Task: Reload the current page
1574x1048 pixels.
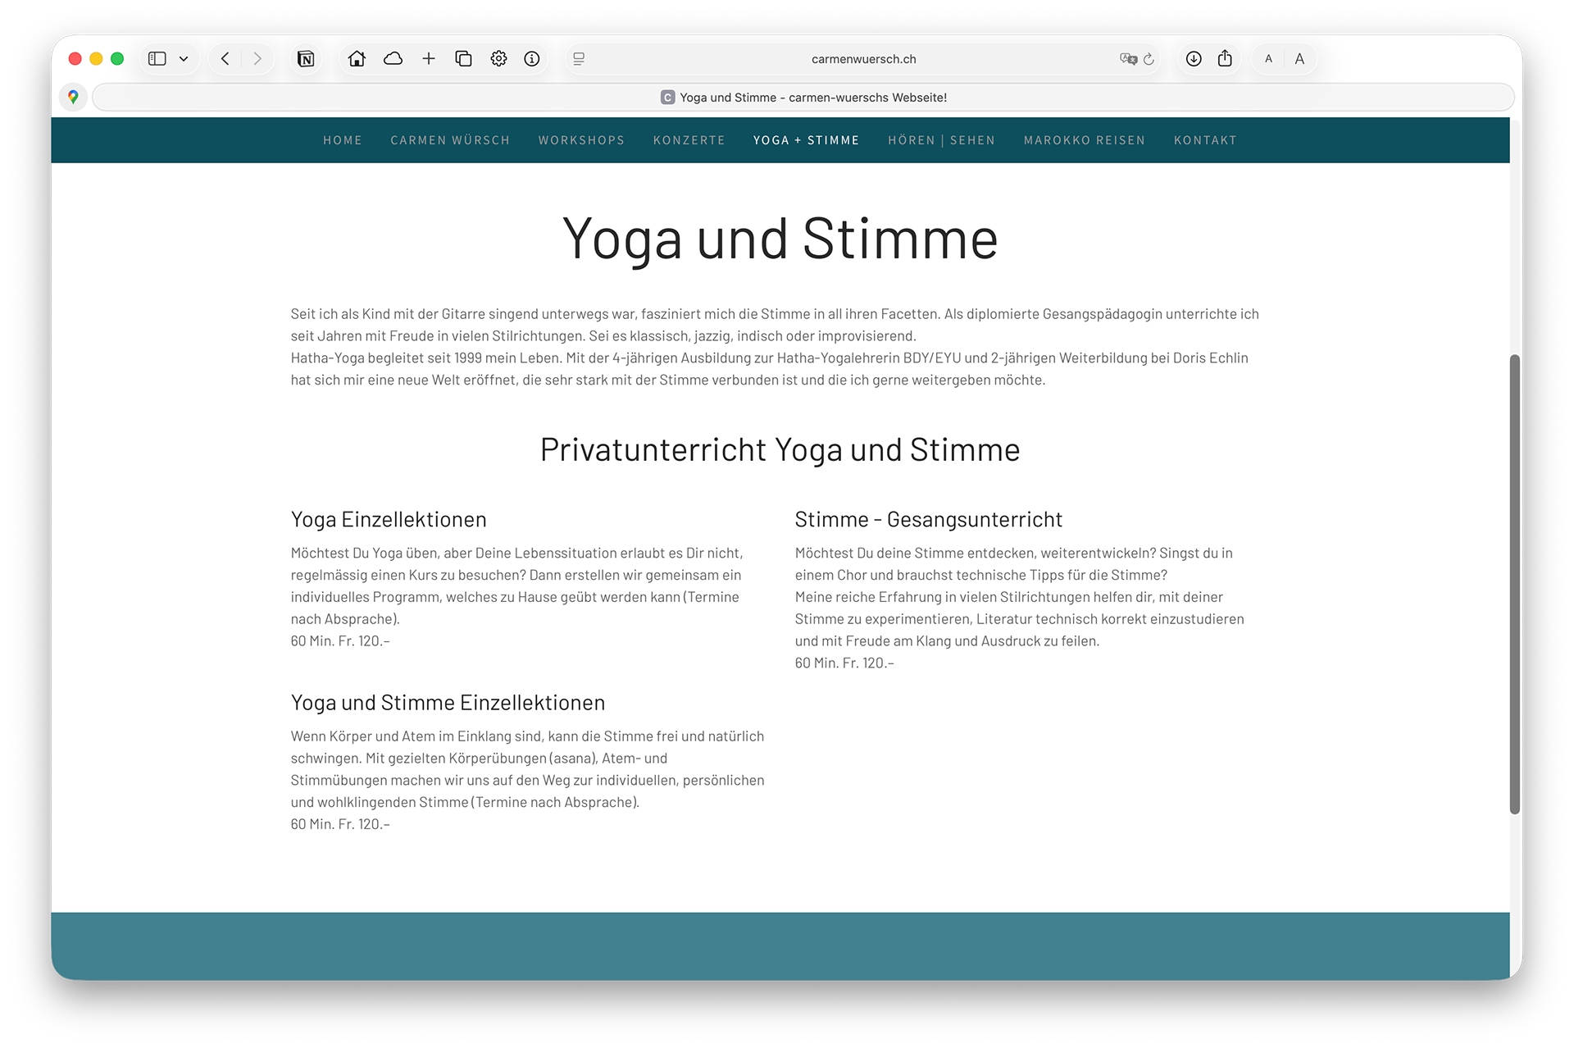Action: click(1149, 59)
